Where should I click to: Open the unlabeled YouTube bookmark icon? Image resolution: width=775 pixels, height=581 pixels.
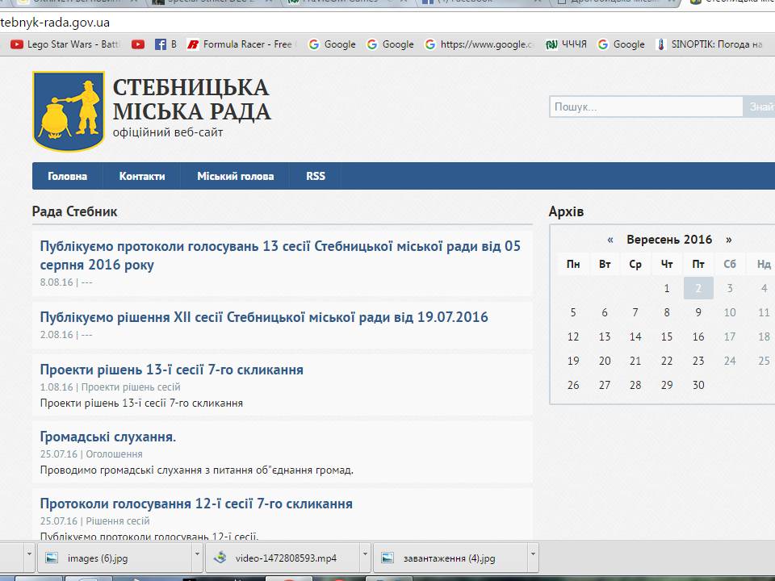point(138,44)
